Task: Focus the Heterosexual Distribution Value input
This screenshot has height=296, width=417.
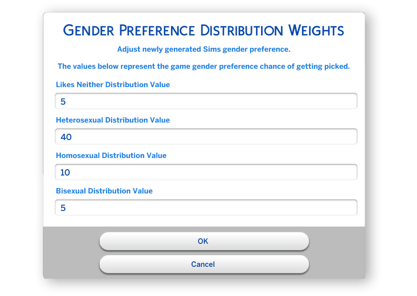Action: (206, 136)
